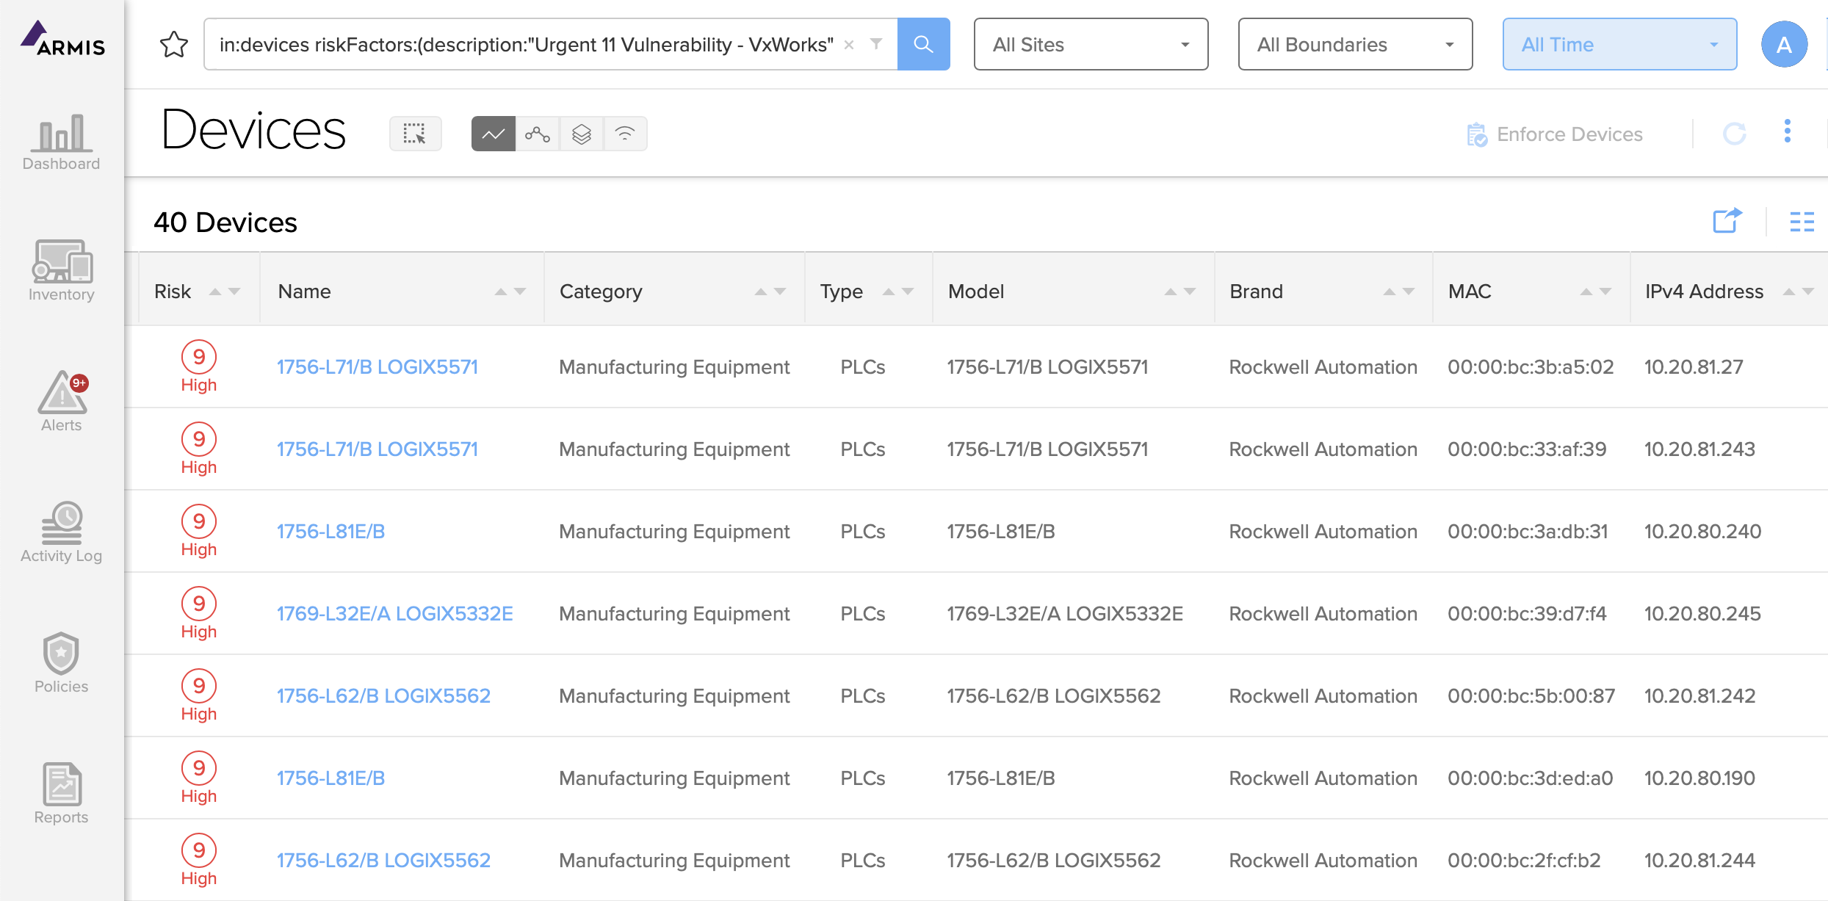Open the Alerts section
The height and width of the screenshot is (901, 1828).
point(62,402)
